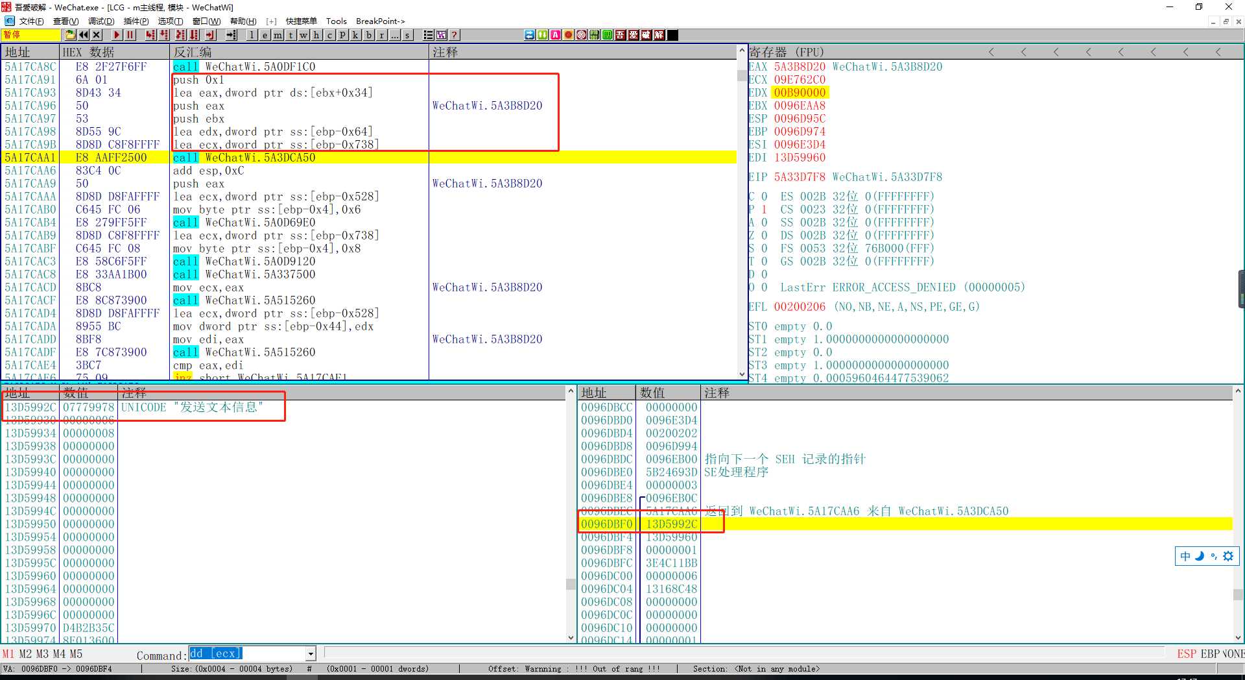Viewport: 1245px width, 680px height.
Task: Show Memory map with the 'm' button
Action: click(278, 35)
